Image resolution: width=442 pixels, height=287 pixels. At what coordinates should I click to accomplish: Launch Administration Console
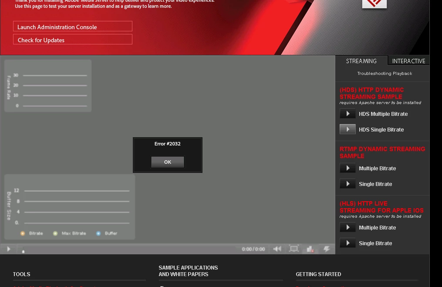(72, 27)
